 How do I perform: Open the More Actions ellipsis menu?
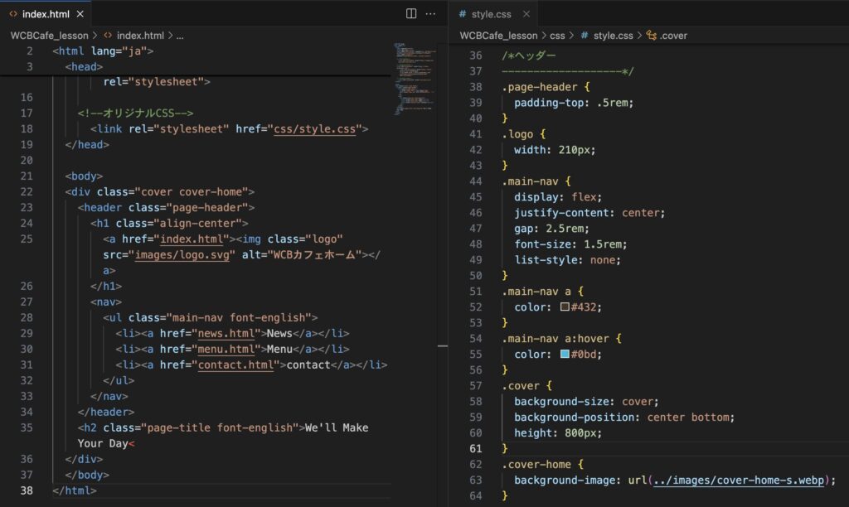point(430,13)
